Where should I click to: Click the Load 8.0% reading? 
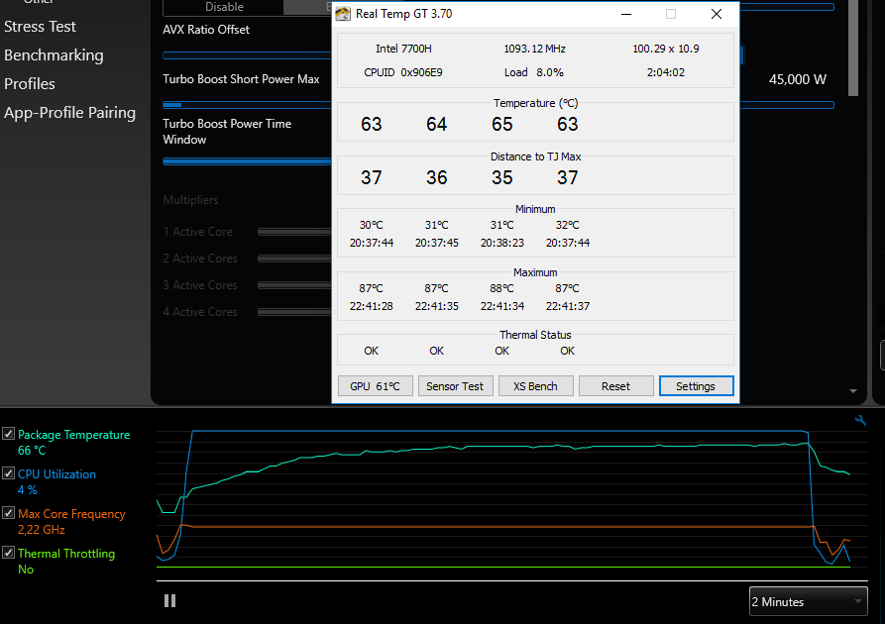(x=534, y=72)
